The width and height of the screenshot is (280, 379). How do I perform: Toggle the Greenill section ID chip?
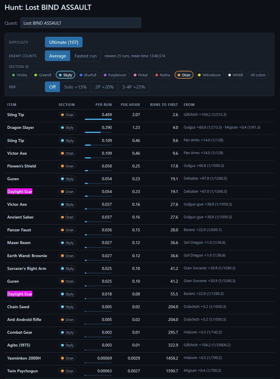[43, 75]
